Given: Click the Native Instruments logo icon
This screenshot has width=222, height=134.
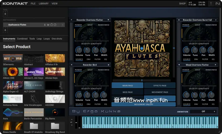Looking at the screenshot, I should (x=217, y=3).
